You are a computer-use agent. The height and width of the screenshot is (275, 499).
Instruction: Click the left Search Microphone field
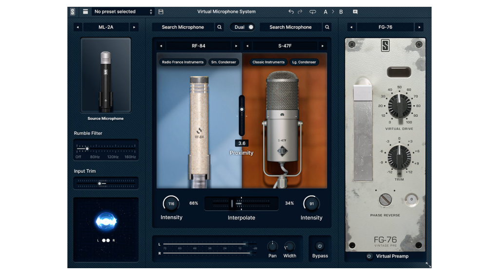coord(183,27)
